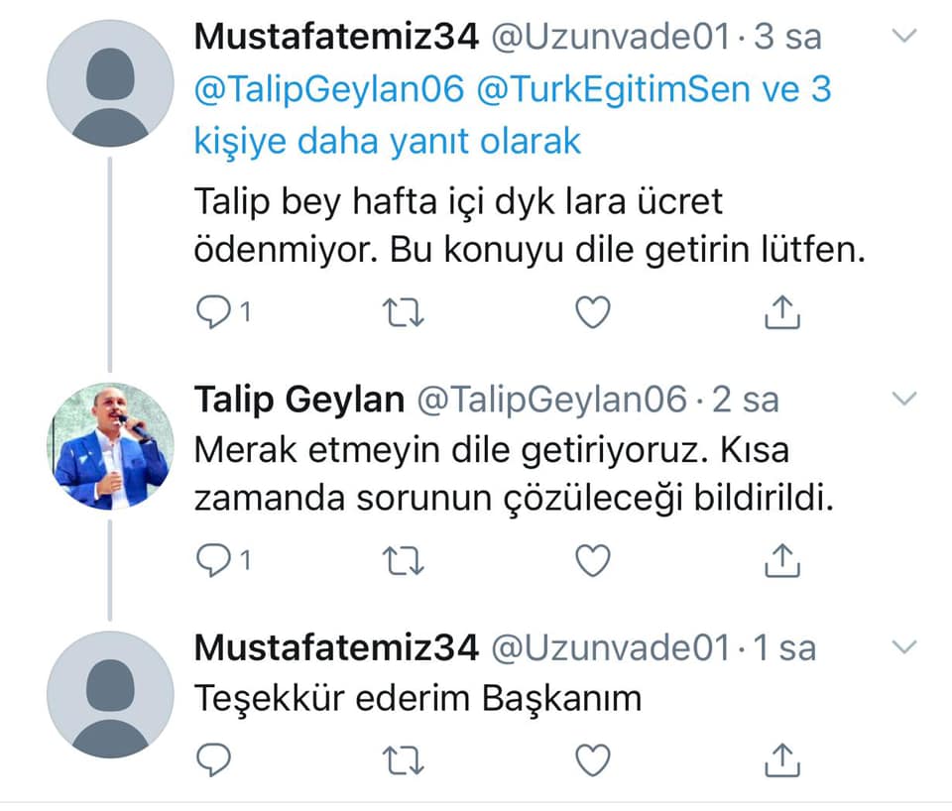Open the @TalipGeylan06 mention link
The image size is (952, 811).
pos(329,90)
